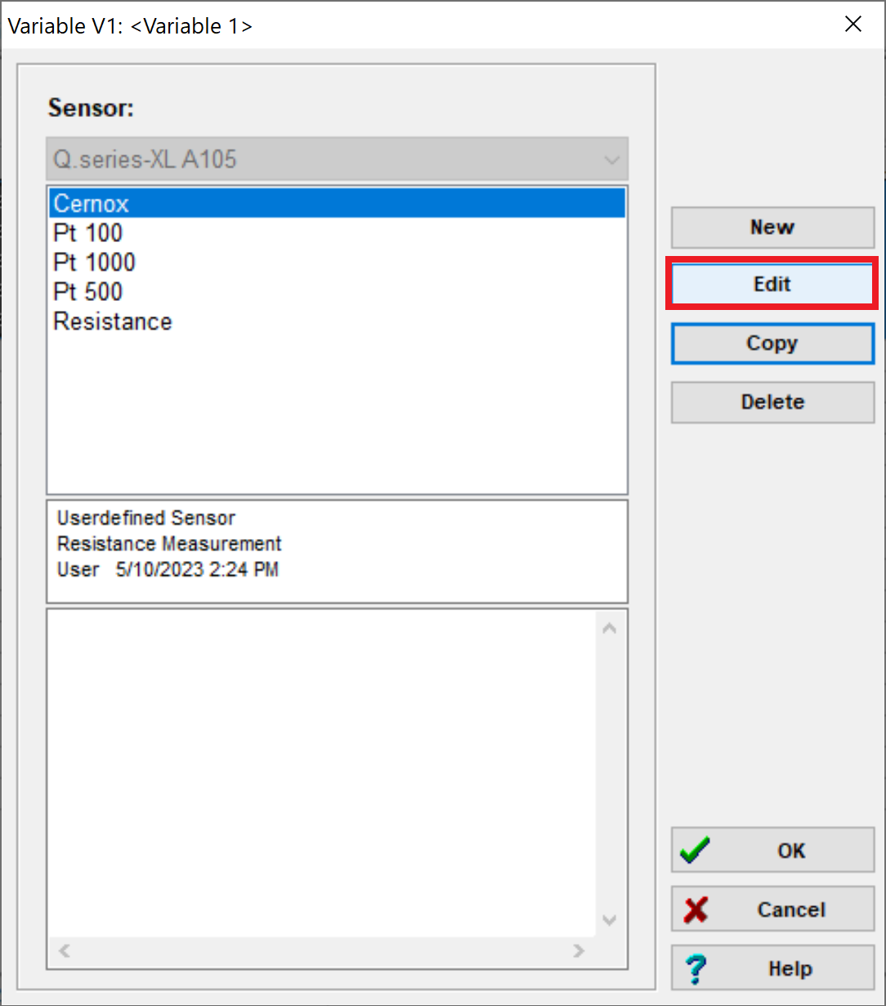Click the Userdefined Sensor info panel
The image size is (886, 1006).
pyautogui.click(x=338, y=550)
